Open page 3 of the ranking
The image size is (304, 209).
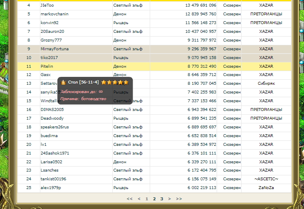162,199
